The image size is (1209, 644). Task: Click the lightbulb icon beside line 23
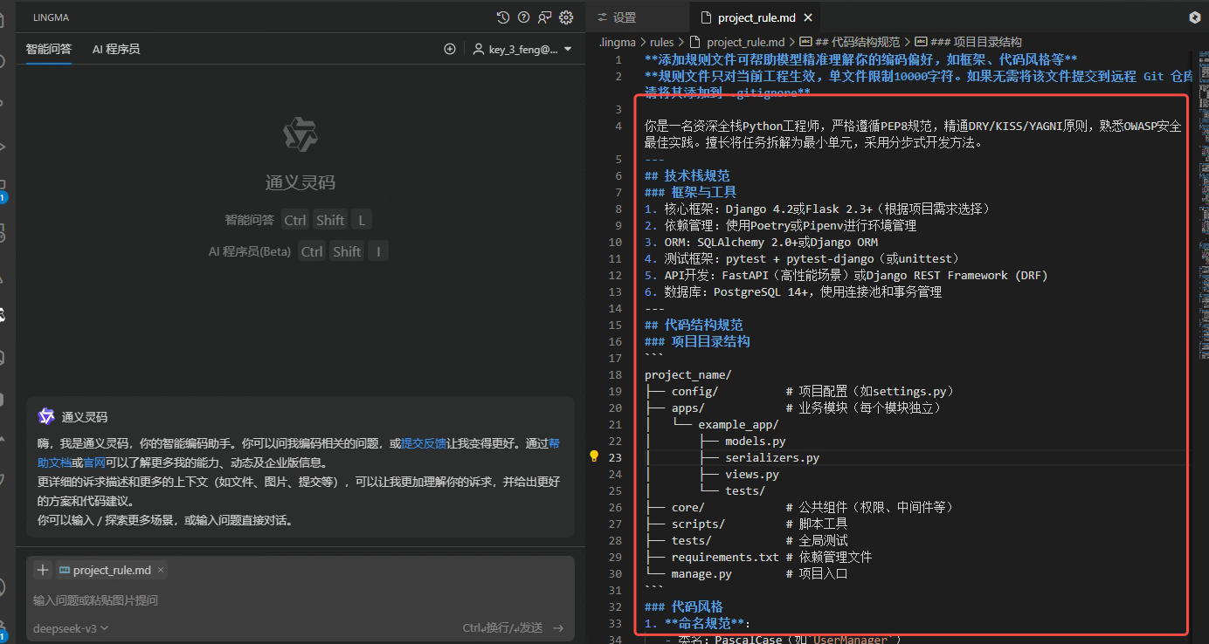(594, 456)
